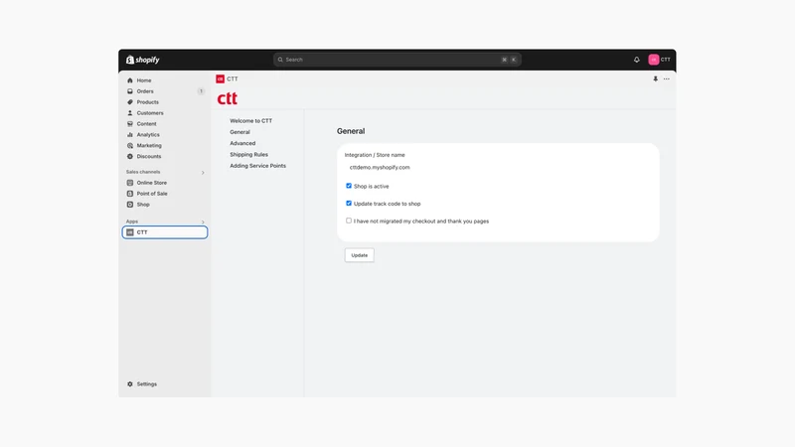
Task: Click the small CTT icon in app header
Action: coord(220,79)
